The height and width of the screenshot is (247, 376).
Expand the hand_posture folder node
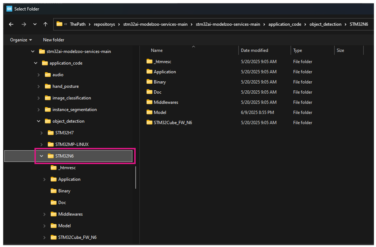click(38, 86)
